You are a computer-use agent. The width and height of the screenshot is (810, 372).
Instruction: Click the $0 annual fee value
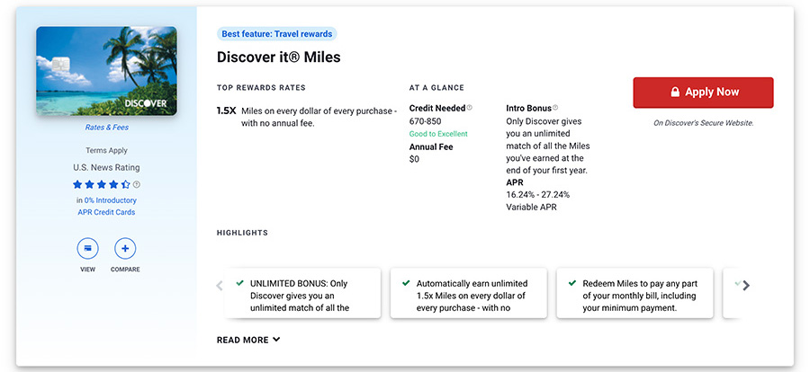coord(414,159)
